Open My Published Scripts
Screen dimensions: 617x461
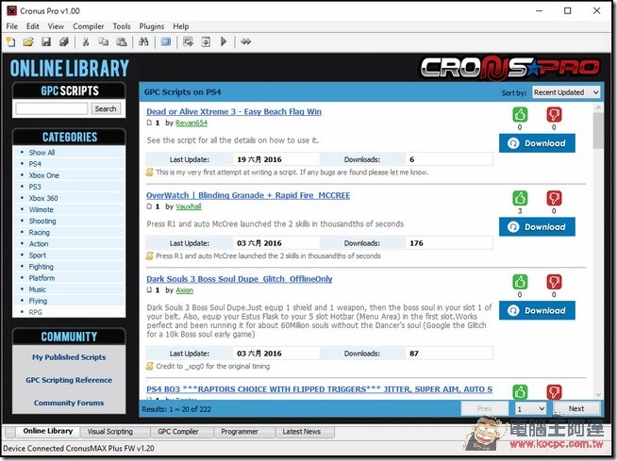(69, 357)
